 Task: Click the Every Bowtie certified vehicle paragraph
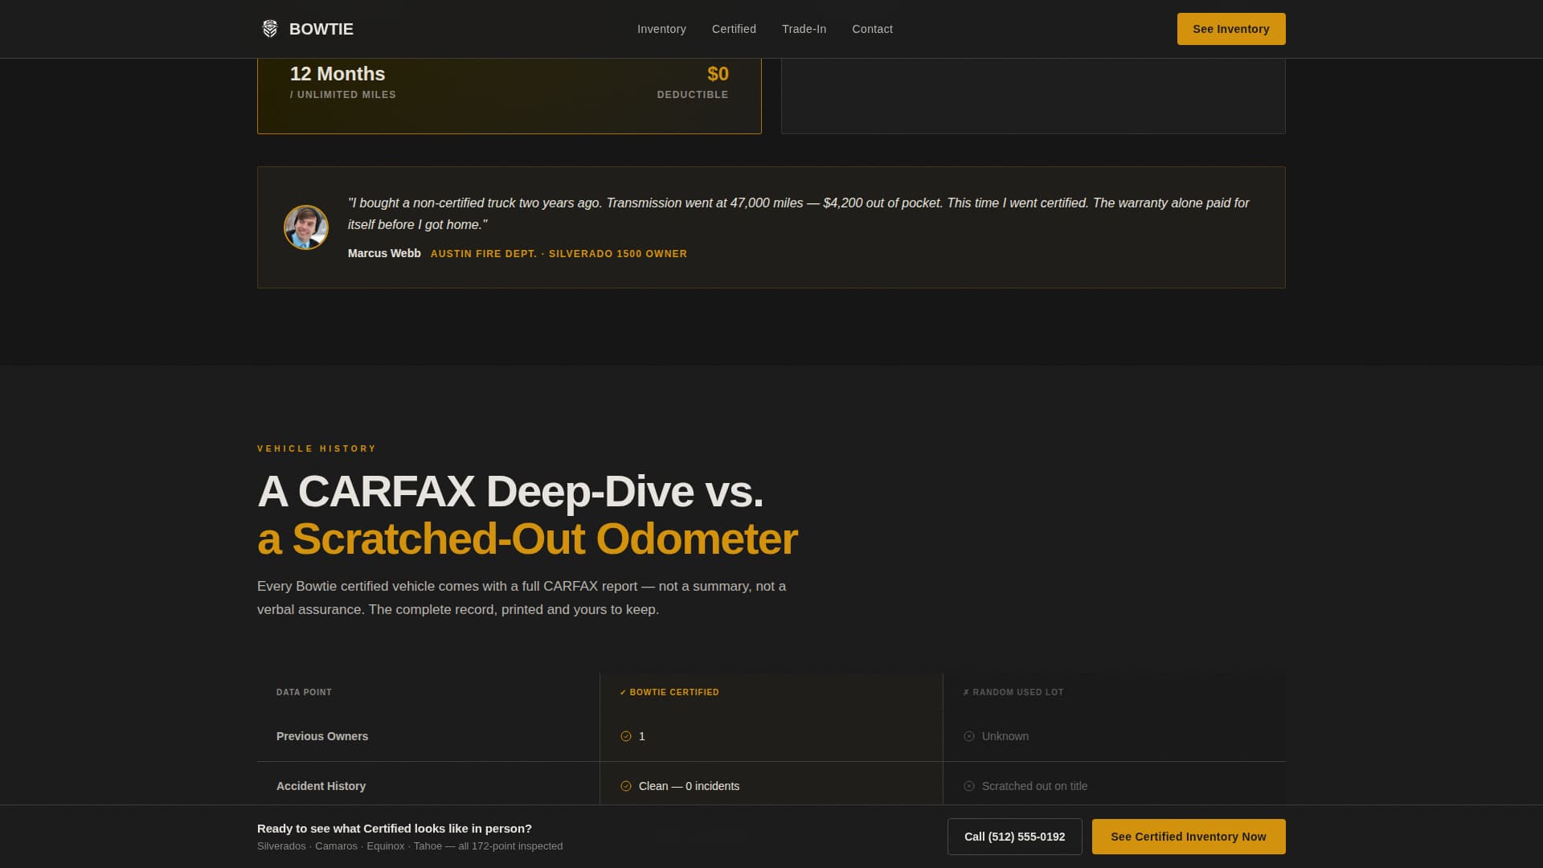pyautogui.click(x=522, y=598)
